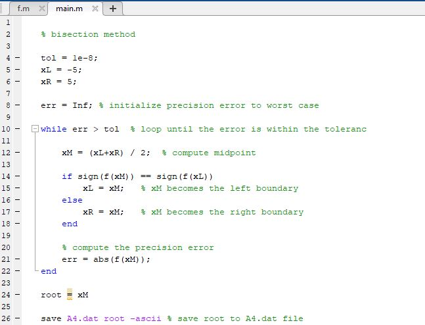Click the 'xR = xM;' statement
This screenshot has height=325, width=425.
pyautogui.click(x=103, y=212)
